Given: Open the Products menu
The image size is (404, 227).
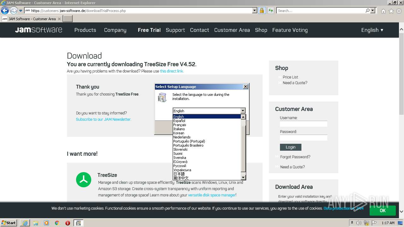Looking at the screenshot, I should tap(85, 30).
